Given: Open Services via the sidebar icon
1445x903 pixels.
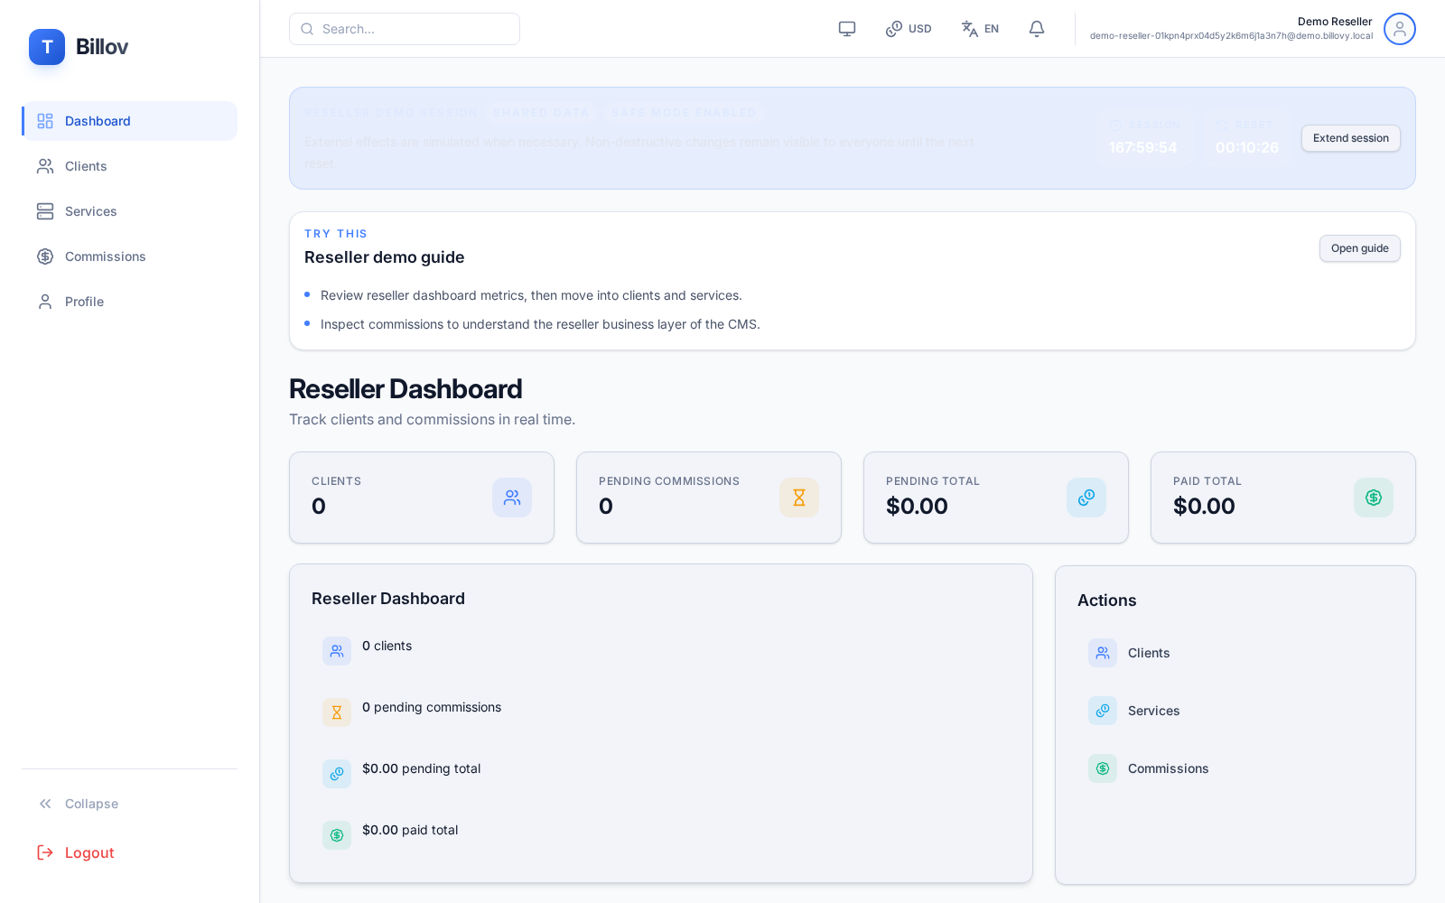Looking at the screenshot, I should tap(45, 211).
